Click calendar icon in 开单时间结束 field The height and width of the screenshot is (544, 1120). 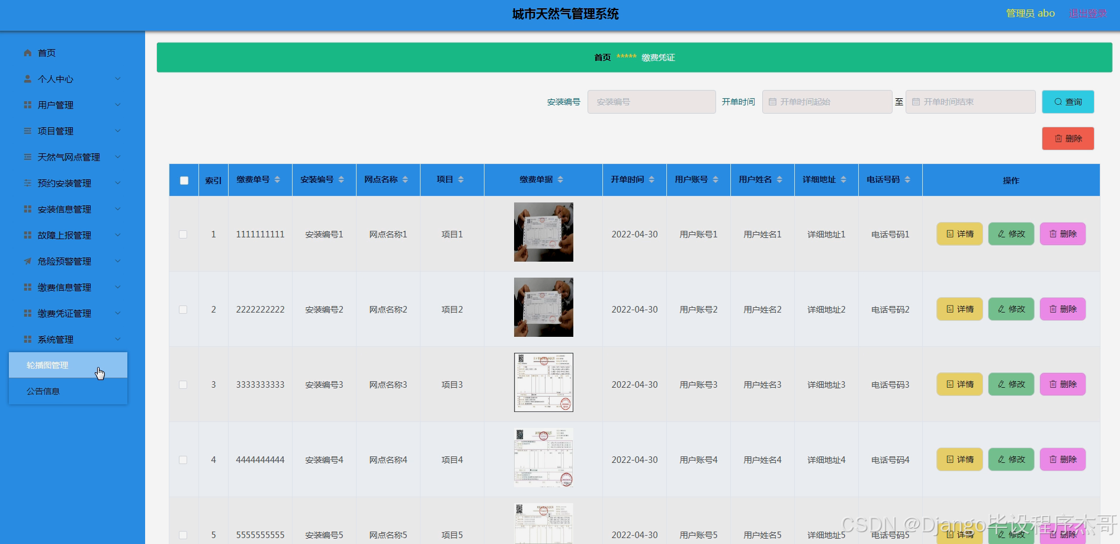[916, 102]
